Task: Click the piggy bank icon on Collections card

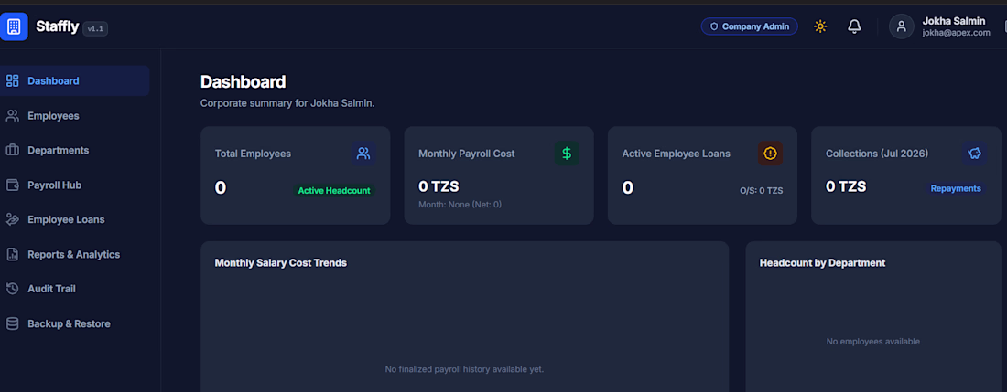Action: (974, 154)
